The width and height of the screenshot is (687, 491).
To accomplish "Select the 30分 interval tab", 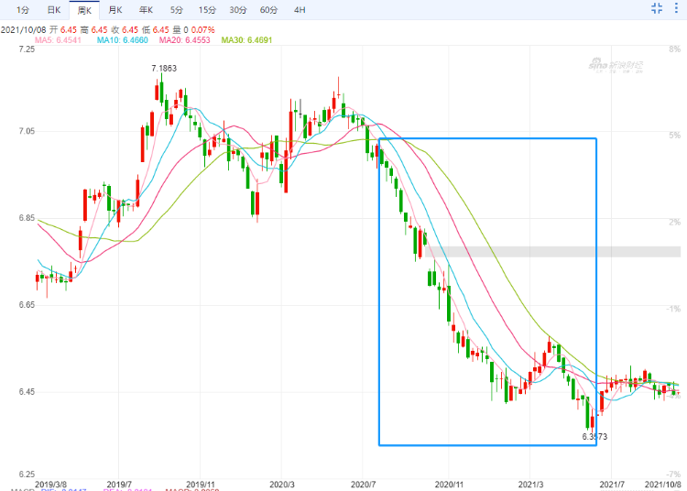I will [x=238, y=10].
